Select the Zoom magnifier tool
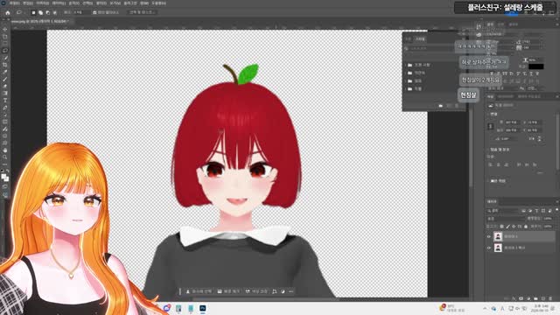The image size is (560, 315). point(5,157)
